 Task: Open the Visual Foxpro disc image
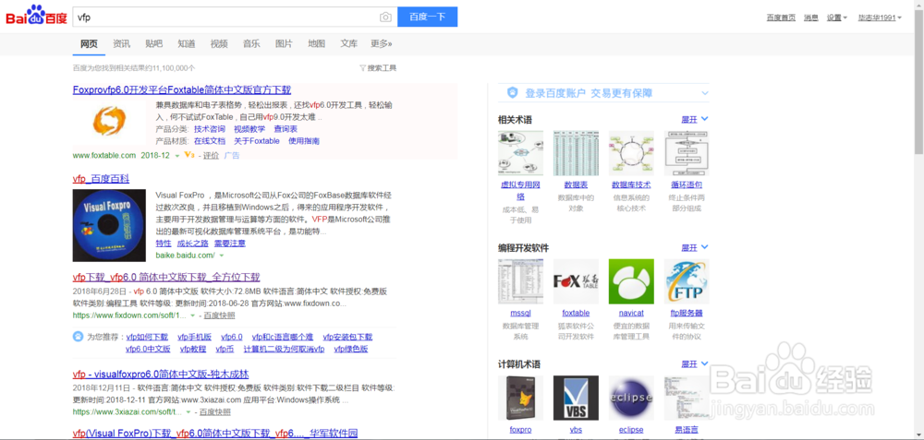click(109, 225)
